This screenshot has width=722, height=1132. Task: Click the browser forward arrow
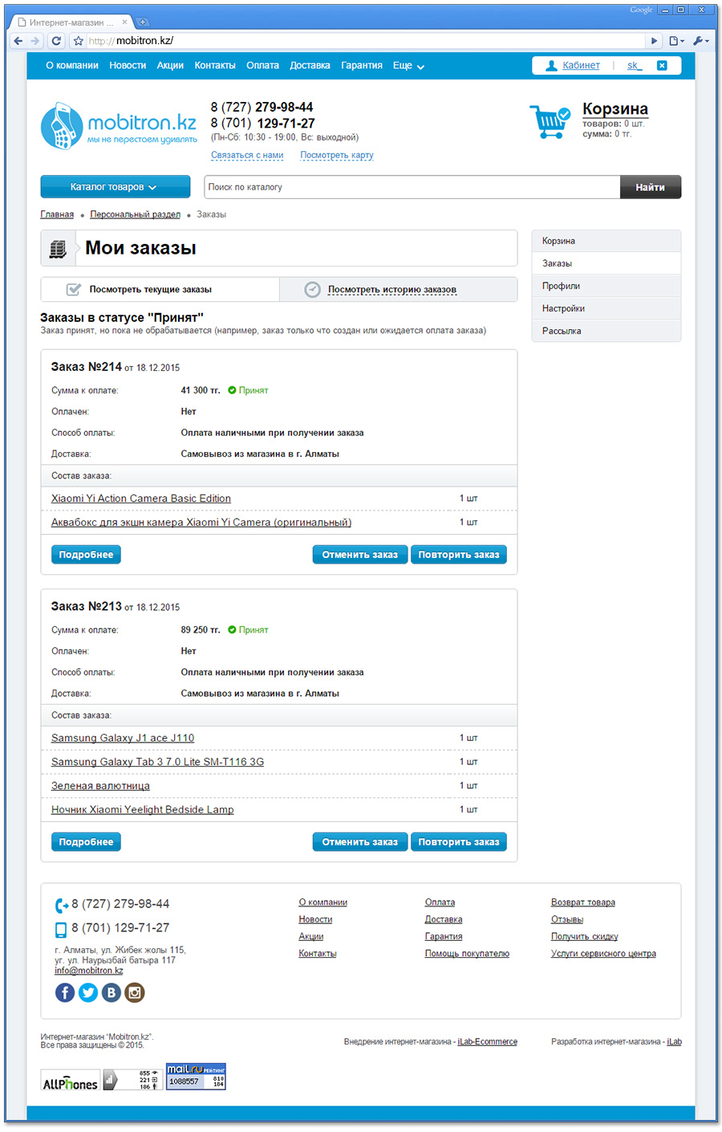pyautogui.click(x=34, y=41)
